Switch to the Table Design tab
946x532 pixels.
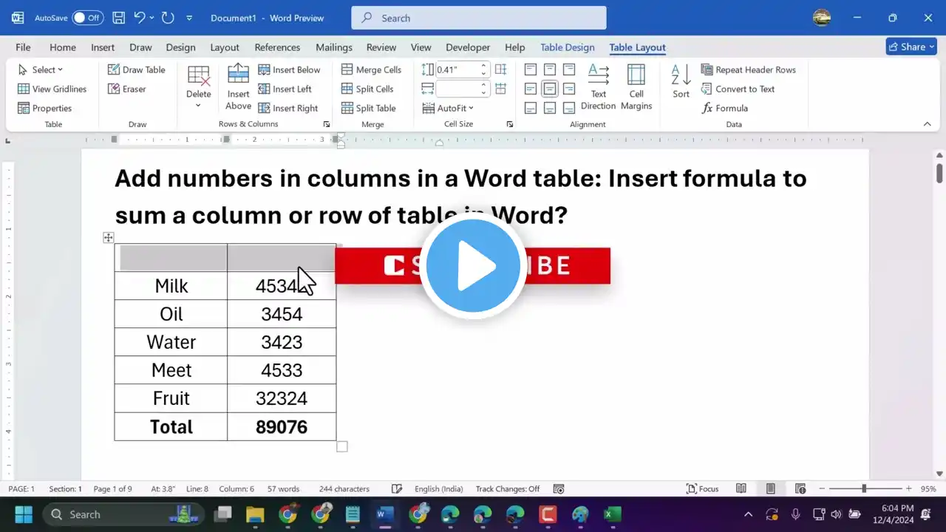click(568, 47)
